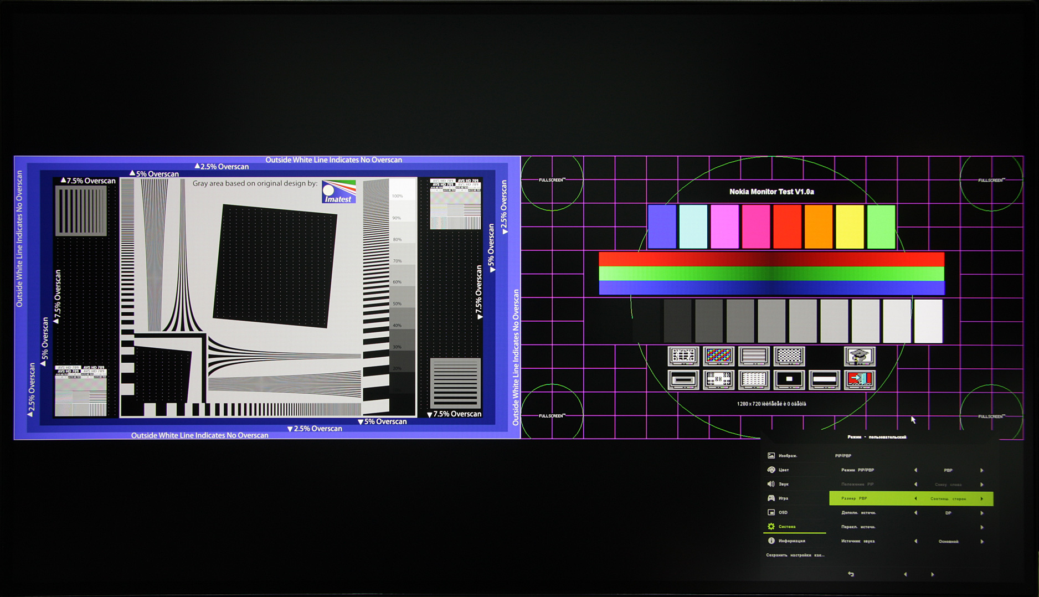Click the Соотнош. сторон value
The image size is (1039, 597).
click(948, 498)
